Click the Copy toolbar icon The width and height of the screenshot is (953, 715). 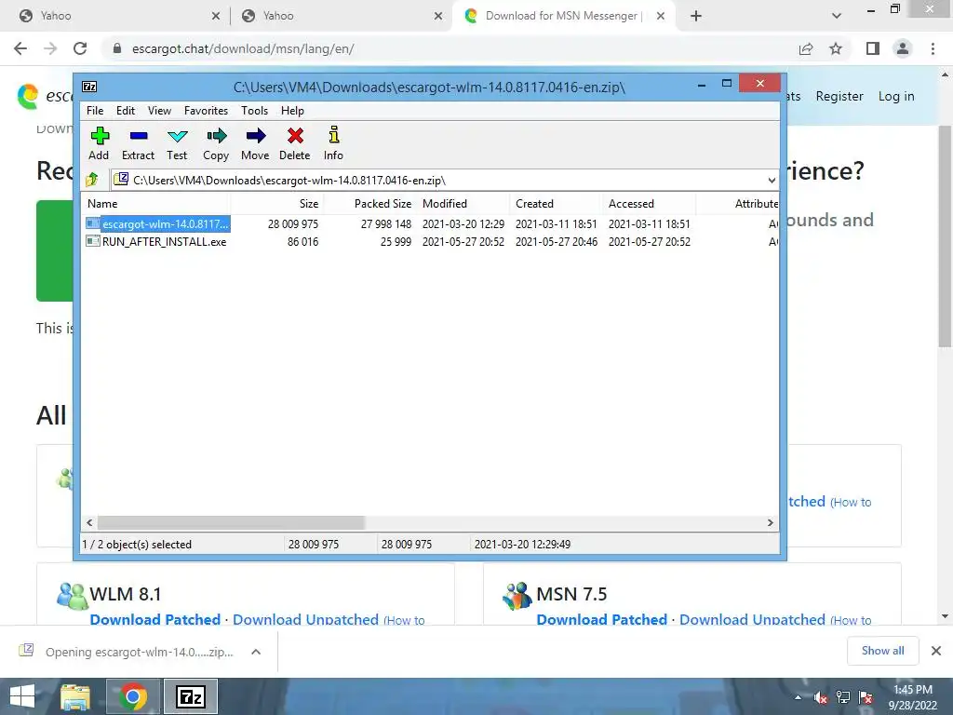coord(216,143)
